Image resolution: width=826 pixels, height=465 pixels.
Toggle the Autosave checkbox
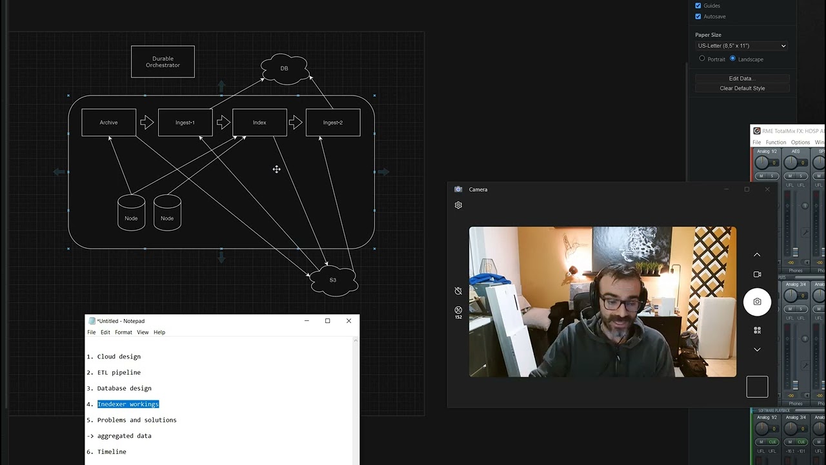click(x=698, y=16)
